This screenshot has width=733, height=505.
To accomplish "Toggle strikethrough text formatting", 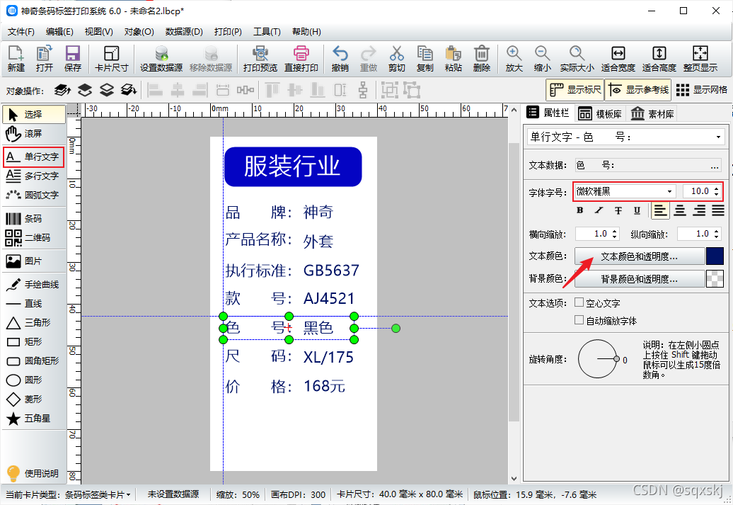I will point(618,210).
